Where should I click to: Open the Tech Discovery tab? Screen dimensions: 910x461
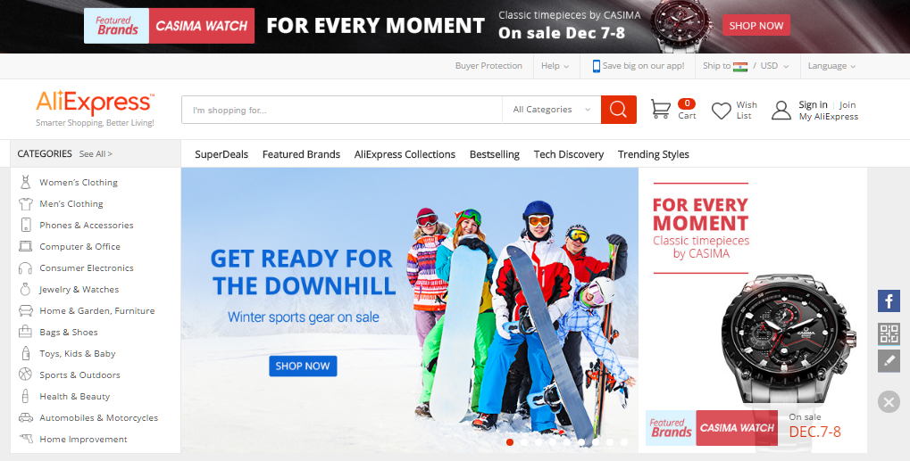569,154
